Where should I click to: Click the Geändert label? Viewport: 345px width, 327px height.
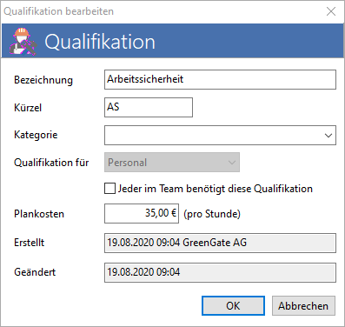(x=35, y=272)
